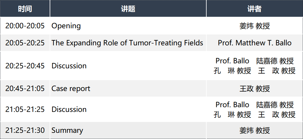This screenshot has height=139, width=303.
Task: Select the 20:45-21:05 time cell
Action: click(x=25, y=88)
